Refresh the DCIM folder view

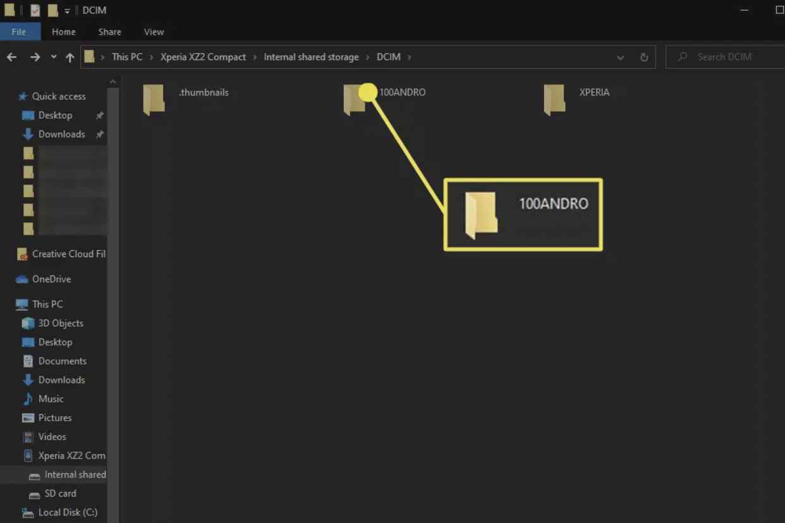tap(644, 57)
